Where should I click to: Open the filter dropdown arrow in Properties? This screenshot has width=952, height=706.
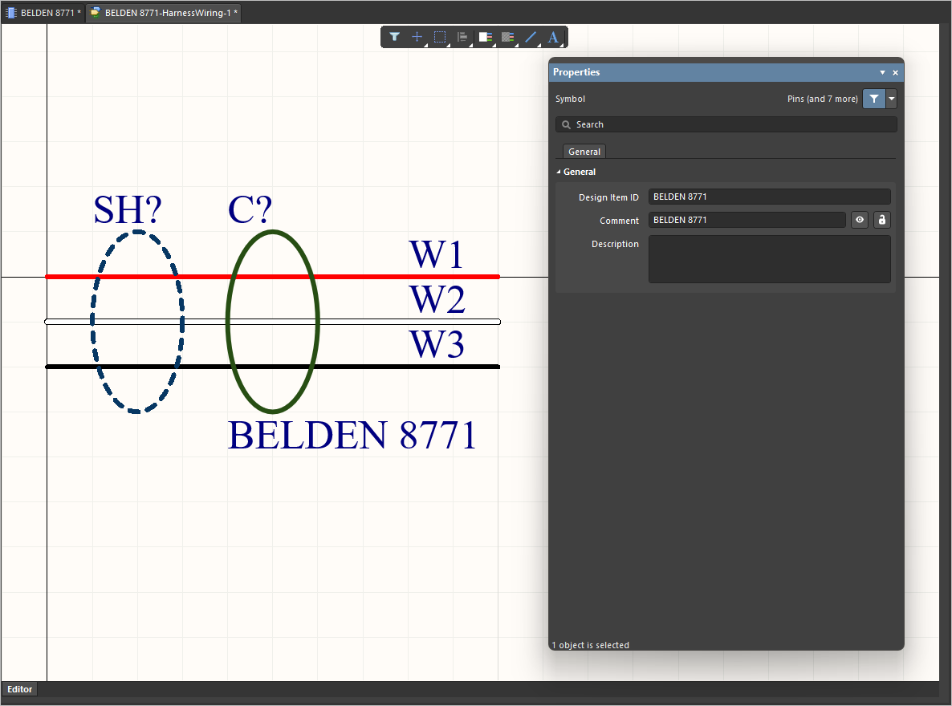pyautogui.click(x=891, y=99)
